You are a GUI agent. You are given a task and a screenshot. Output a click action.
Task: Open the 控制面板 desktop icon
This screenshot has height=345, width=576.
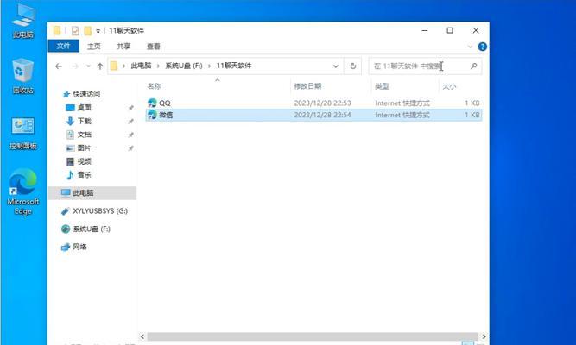[x=22, y=134]
